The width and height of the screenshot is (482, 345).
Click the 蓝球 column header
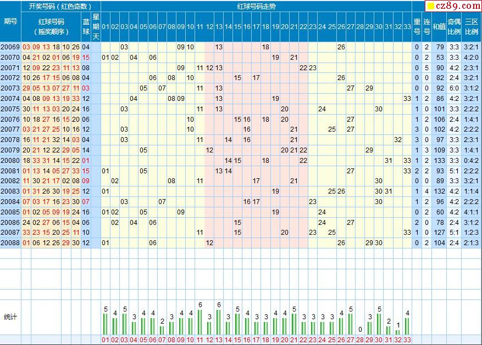[x=86, y=27]
